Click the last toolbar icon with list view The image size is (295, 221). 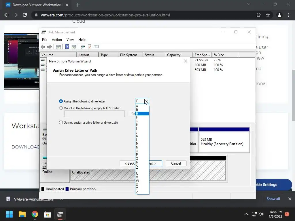click(x=96, y=47)
